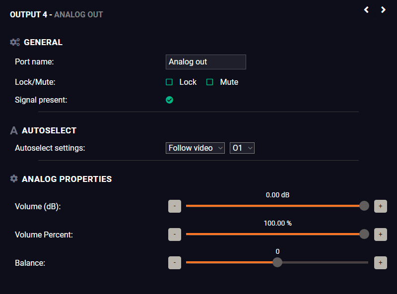Screen dimensions: 397x294
Task: Increase Volume Percent with plus button
Action: click(x=380, y=235)
